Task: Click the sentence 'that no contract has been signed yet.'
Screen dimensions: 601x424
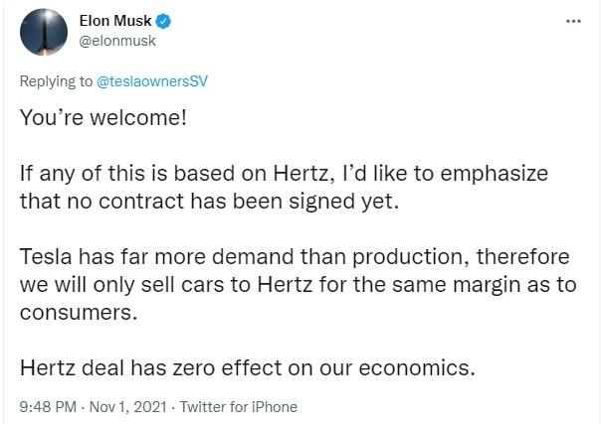Action: pyautogui.click(x=209, y=202)
